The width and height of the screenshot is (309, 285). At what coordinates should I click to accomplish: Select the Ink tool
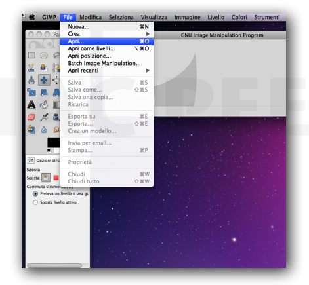[x=56, y=117]
